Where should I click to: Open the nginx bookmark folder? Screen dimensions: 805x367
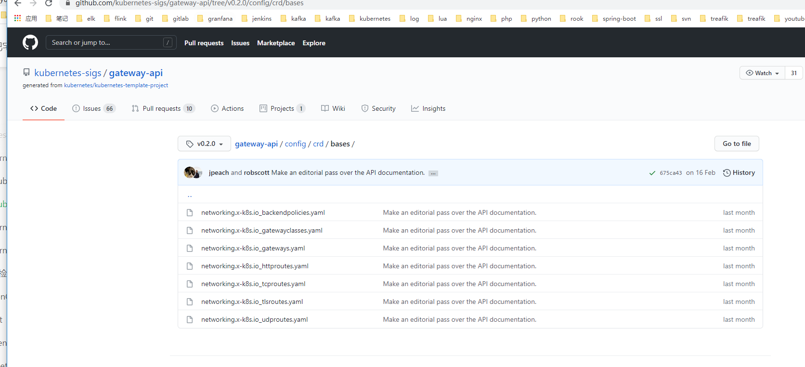pos(469,18)
